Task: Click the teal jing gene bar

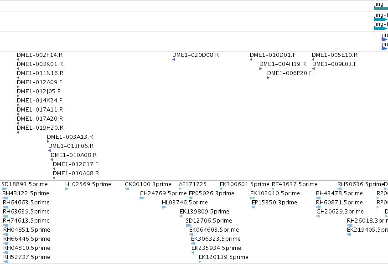Action: click(x=381, y=9)
